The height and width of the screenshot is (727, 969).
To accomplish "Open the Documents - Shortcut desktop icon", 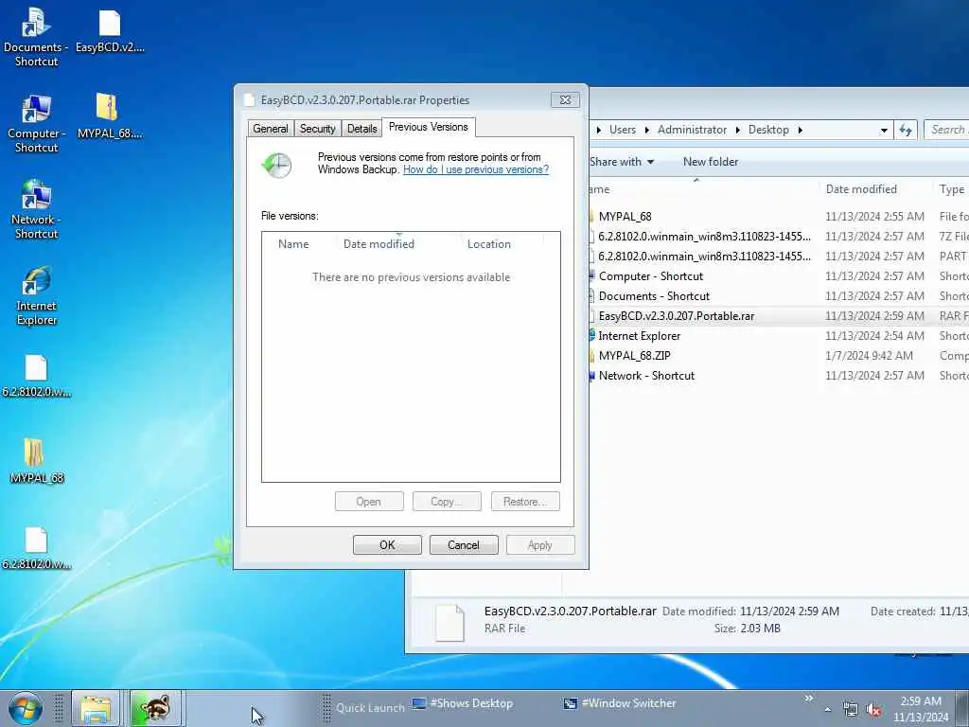I will click(x=36, y=37).
